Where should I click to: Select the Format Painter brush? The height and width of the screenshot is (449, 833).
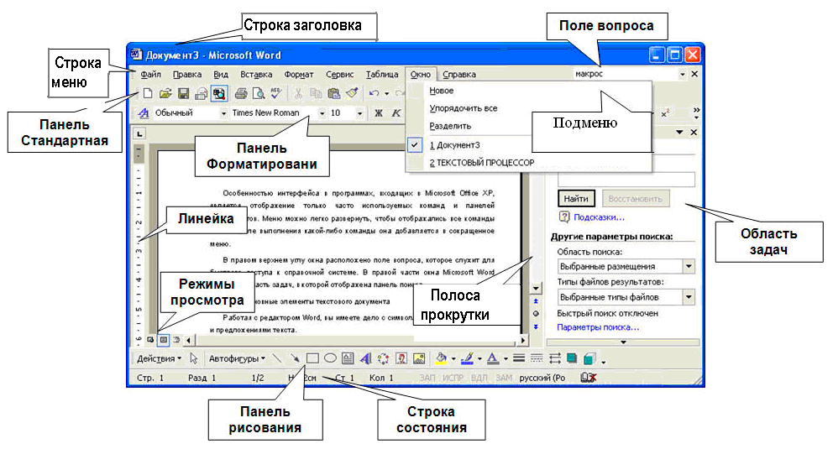coord(352,93)
